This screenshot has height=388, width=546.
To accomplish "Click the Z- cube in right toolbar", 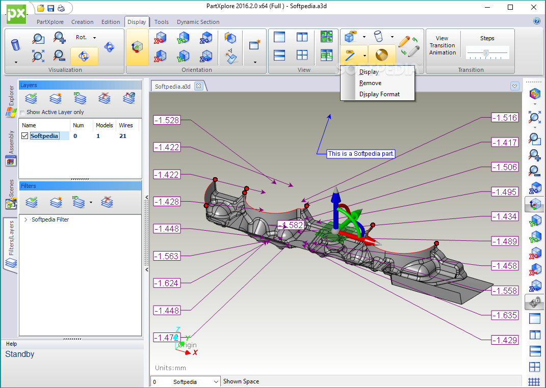I will [x=534, y=287].
